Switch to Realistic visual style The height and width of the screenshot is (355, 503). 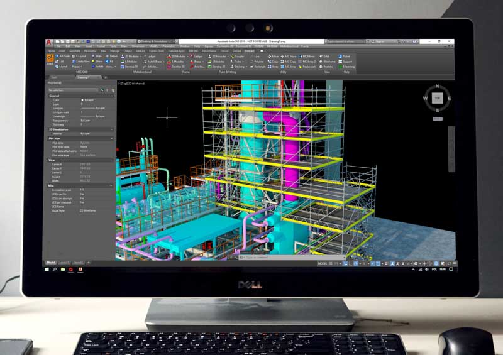326,67
